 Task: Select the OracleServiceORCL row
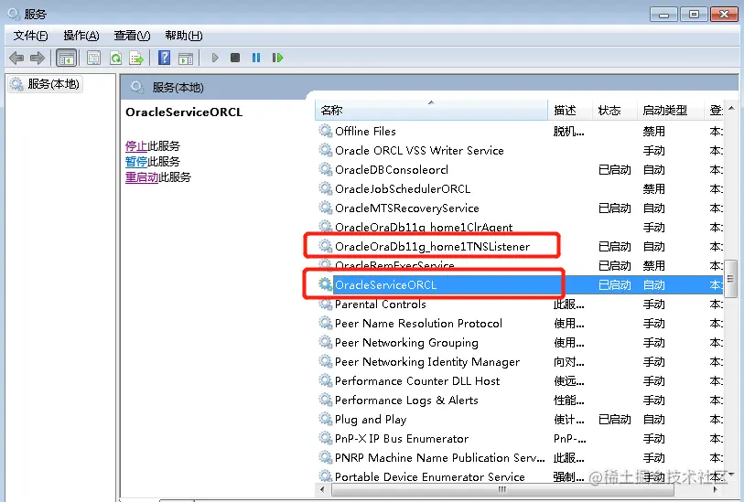click(x=520, y=285)
